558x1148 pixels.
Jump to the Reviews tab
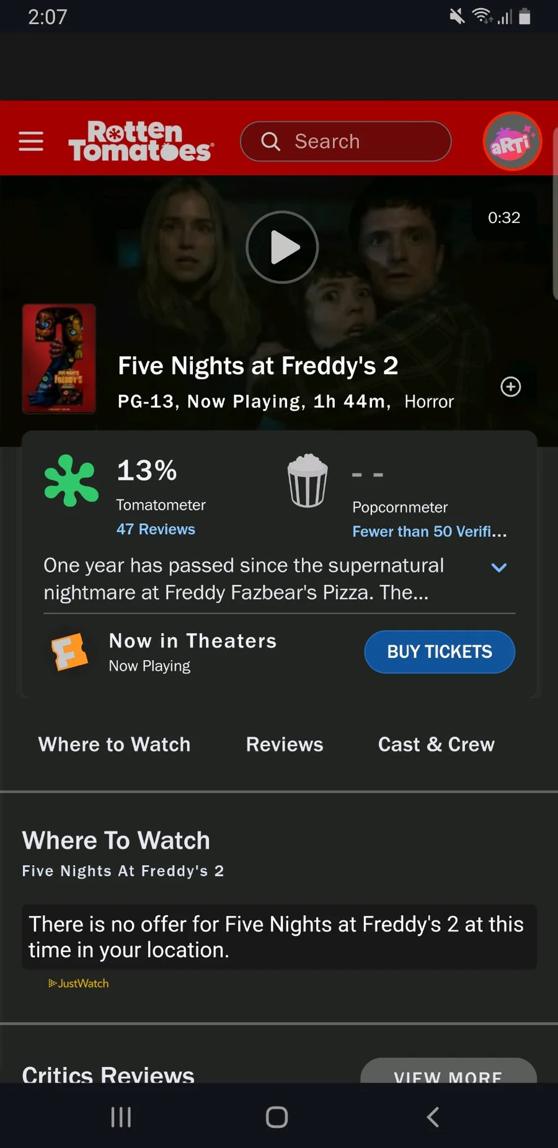click(x=285, y=745)
